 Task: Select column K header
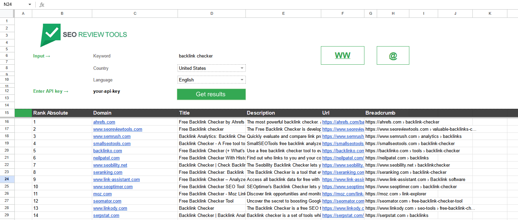[x=490, y=13]
